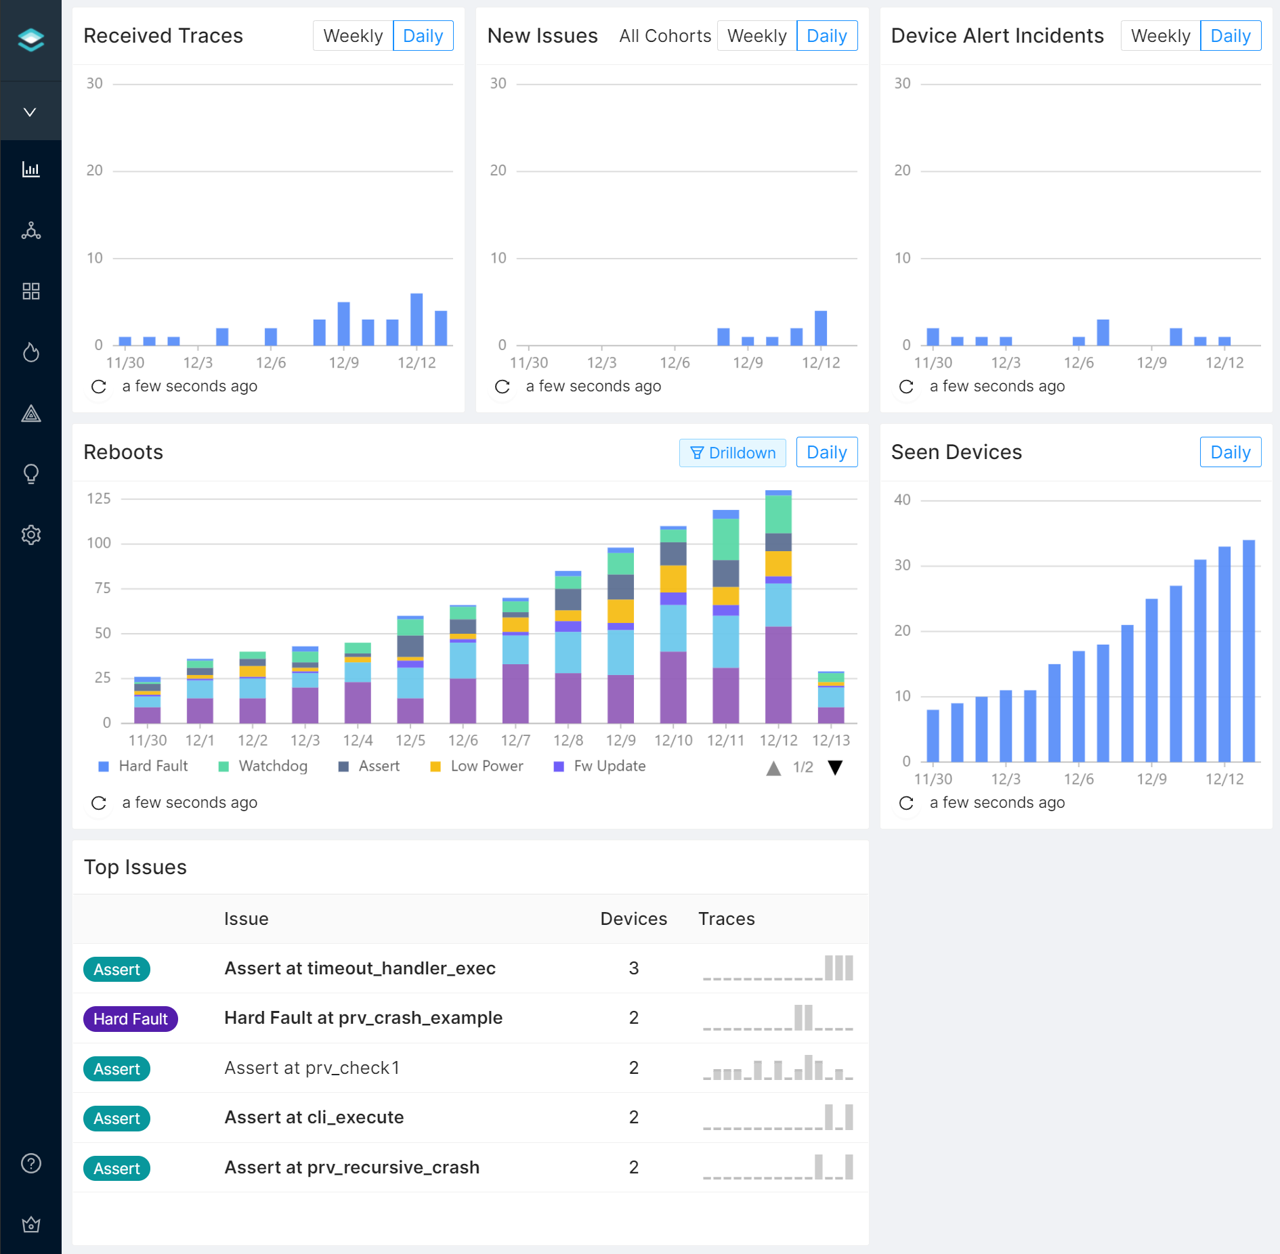Viewport: 1280px width, 1254px height.
Task: Click the crown upgrade icon in sidebar
Action: pyautogui.click(x=31, y=1224)
